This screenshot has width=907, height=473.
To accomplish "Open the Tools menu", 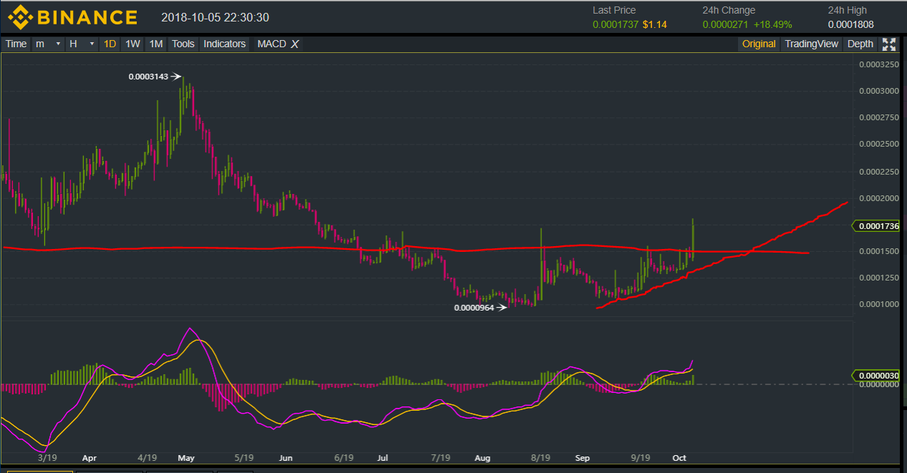I will [x=183, y=44].
